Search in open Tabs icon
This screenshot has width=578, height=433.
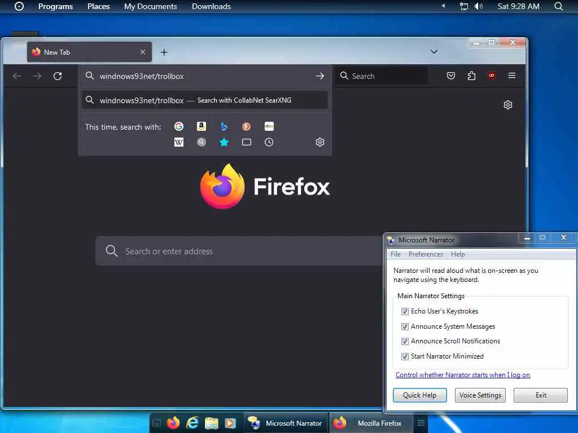click(247, 142)
